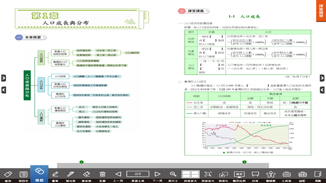Click the 日治時期 table header cell
This screenshot has height=183, width=326.
click(224, 96)
